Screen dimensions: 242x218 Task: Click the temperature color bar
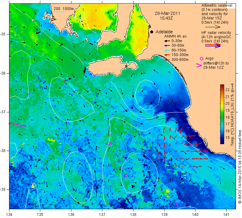(222, 114)
